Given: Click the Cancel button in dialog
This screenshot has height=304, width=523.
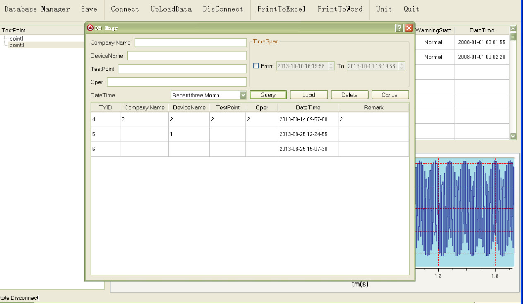Looking at the screenshot, I should 390,95.
